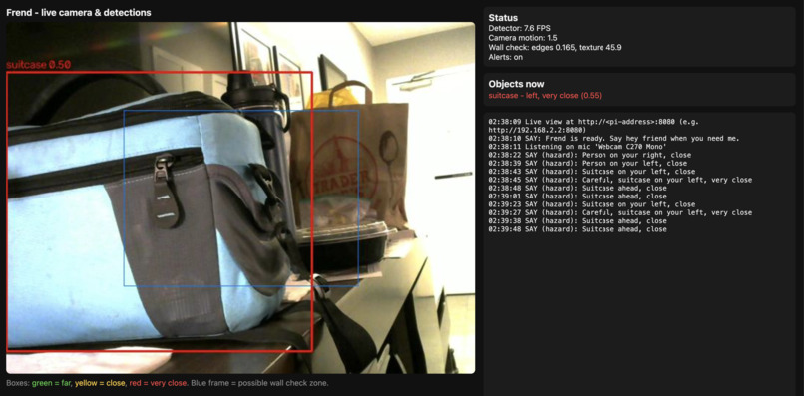Click the 'red = very close' legend text
Viewport: 804px width, 396px height.
point(159,383)
